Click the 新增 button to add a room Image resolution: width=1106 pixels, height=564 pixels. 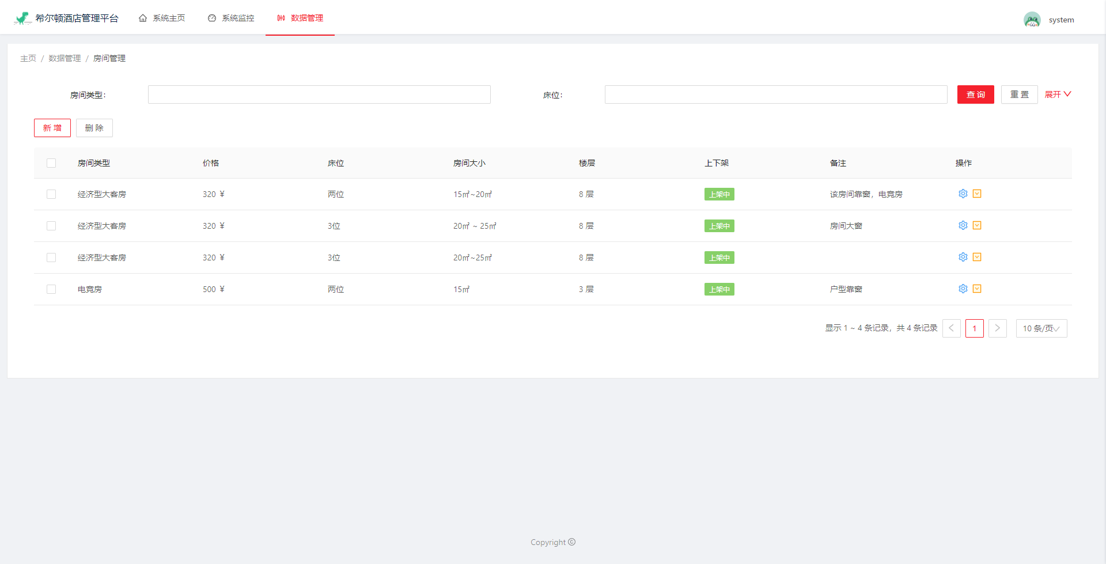[52, 127]
